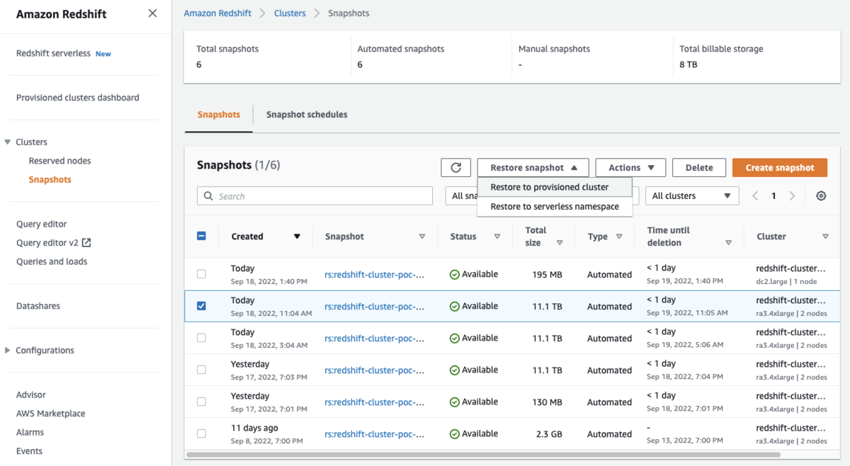Screen dimensions: 850x466
Task: Click the horizontal table scrollbar
Action: coord(483,455)
